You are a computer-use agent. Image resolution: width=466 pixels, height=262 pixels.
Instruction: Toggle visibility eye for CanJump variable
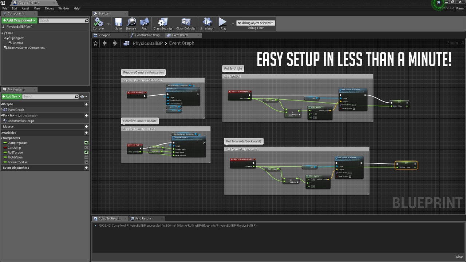point(86,148)
